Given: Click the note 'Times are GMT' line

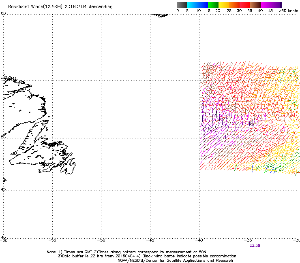Looking at the screenshot, I should (x=126, y=252).
